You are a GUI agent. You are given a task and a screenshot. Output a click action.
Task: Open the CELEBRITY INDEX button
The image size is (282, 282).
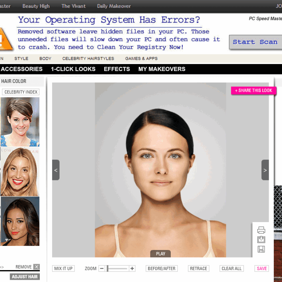(x=21, y=92)
